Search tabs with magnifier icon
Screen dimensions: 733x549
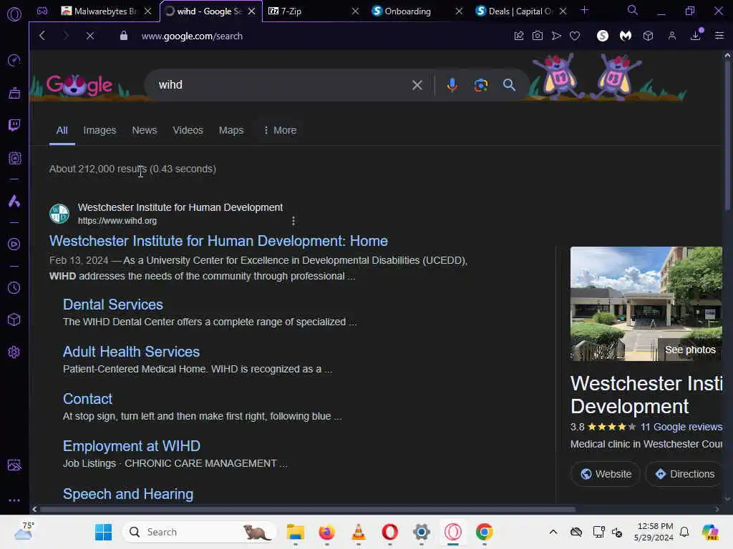(x=633, y=10)
